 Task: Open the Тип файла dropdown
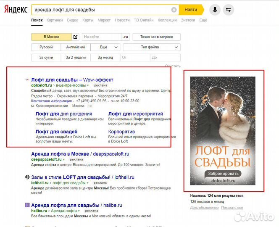152,47
